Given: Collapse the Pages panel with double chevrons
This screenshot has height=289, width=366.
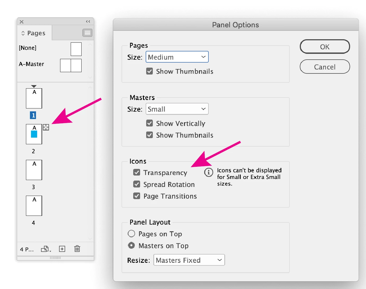Looking at the screenshot, I should [88, 21].
